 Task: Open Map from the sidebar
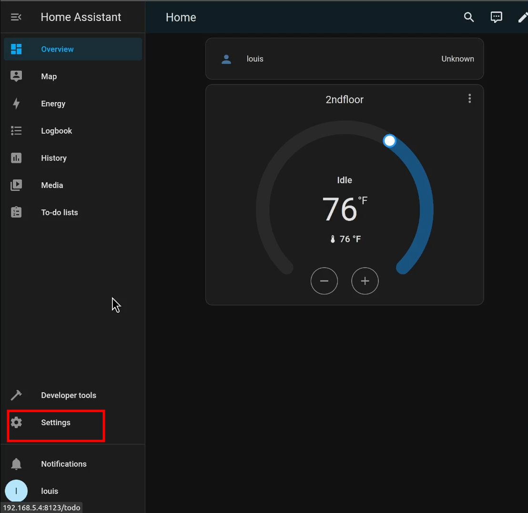point(73,76)
